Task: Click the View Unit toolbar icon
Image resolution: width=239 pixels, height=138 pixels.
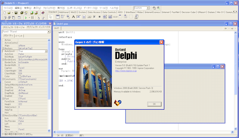Action: pos(5,18)
